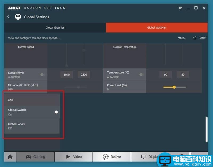Click the 80 temperature field
The width and height of the screenshot is (213, 167).
click(x=183, y=75)
